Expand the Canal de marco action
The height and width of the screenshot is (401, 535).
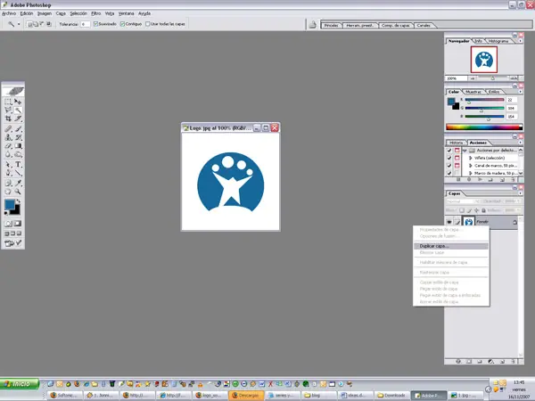click(471, 166)
